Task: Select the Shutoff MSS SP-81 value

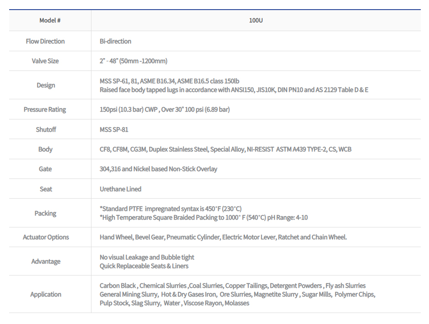Action: pyautogui.click(x=114, y=129)
